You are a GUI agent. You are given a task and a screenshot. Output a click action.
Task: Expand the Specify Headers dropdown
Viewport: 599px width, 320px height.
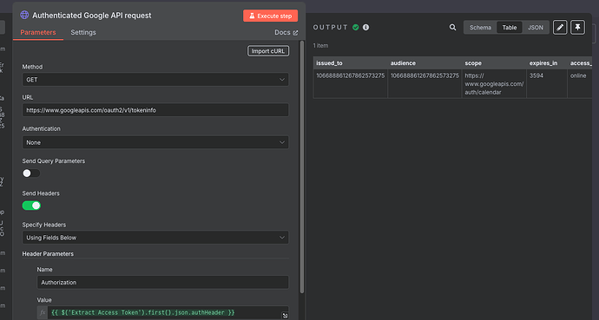pos(155,238)
